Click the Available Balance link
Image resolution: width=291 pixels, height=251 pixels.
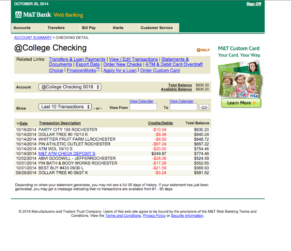(176, 89)
